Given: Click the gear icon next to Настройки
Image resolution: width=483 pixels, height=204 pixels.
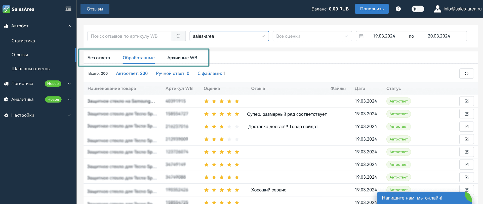Looking at the screenshot, I should click(6, 115).
